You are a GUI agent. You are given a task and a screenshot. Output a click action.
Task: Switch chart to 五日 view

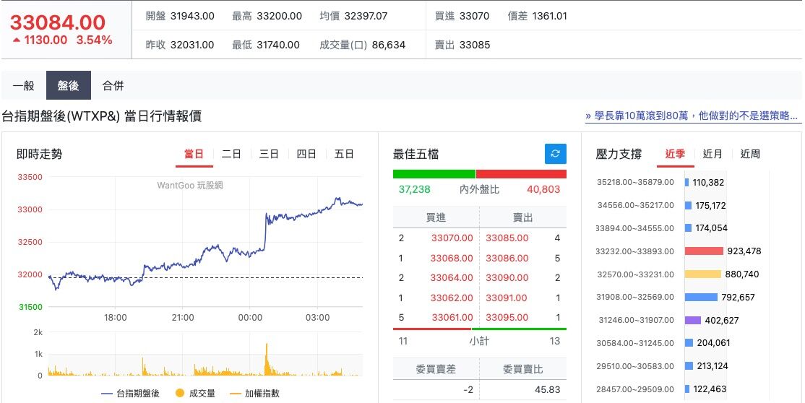coord(344,154)
